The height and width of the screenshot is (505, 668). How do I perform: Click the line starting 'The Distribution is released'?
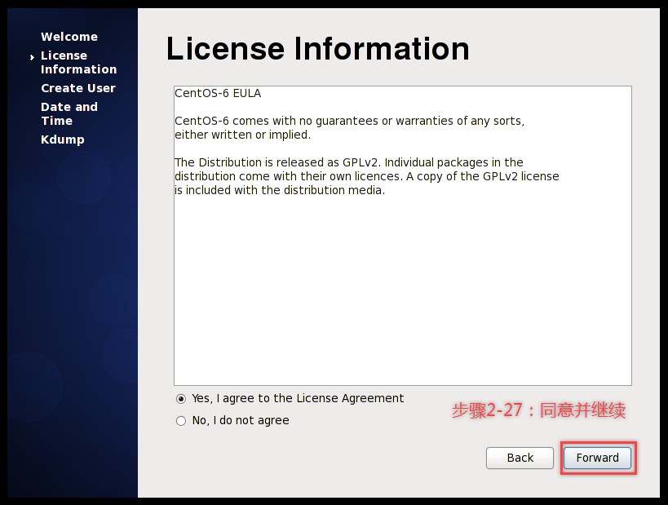[349, 162]
